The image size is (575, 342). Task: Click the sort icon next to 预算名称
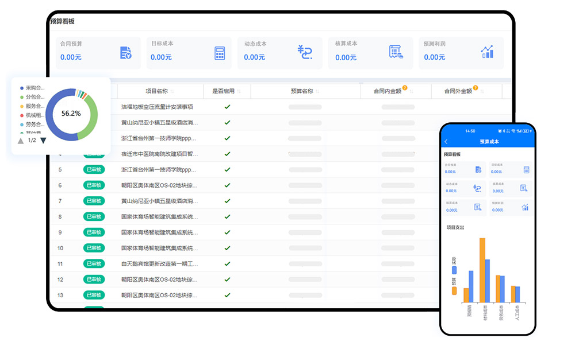click(x=317, y=91)
